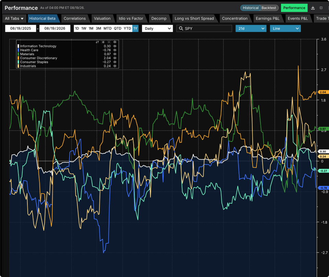Click the fullscreen expand icon in header
This screenshot has width=329, height=277.
coord(321,8)
